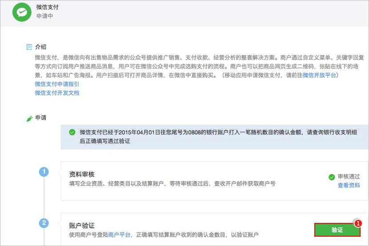Click the 申请中 status text
The height and width of the screenshot is (246, 369).
coord(45,16)
